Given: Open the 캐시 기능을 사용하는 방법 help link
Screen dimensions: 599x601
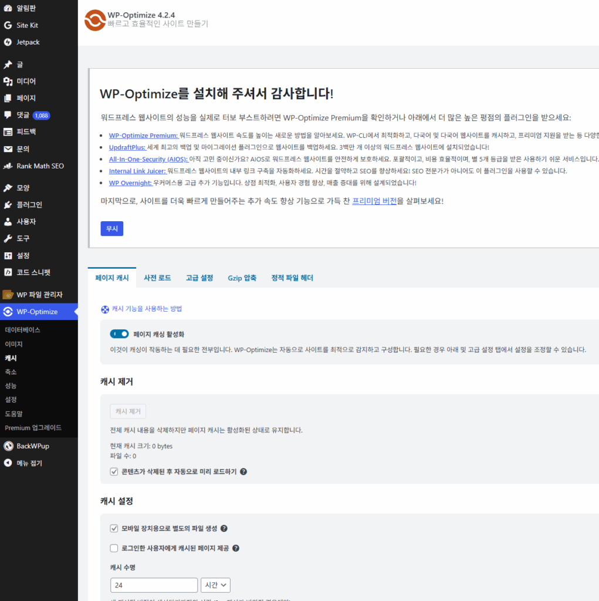Looking at the screenshot, I should click(147, 309).
